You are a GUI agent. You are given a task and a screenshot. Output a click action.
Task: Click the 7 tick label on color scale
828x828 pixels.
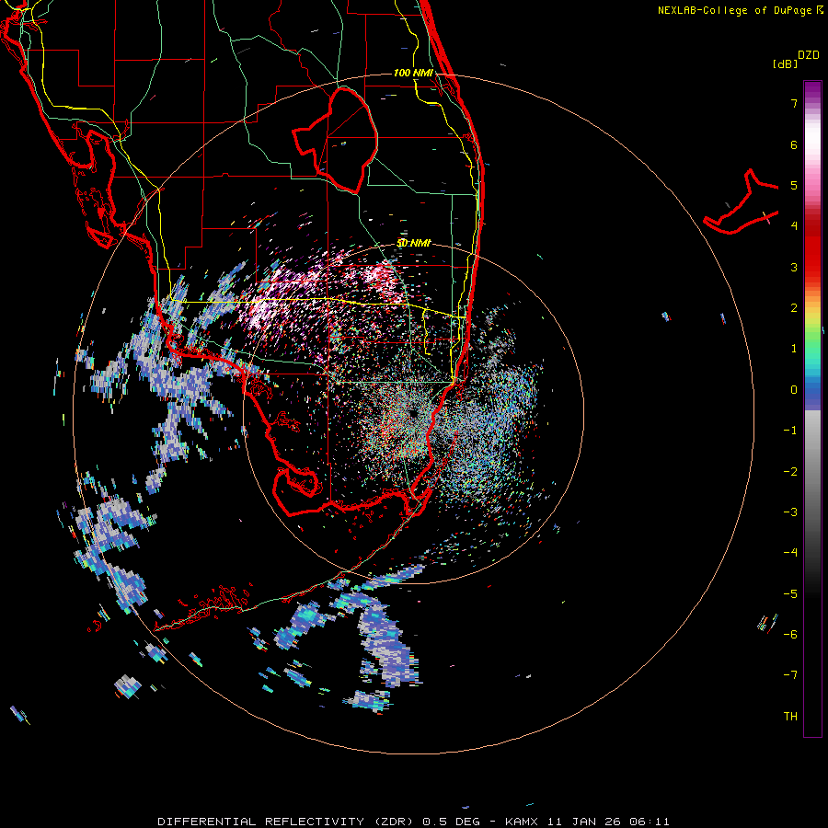tap(794, 103)
